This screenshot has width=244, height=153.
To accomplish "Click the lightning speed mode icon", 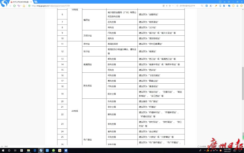I will (166, 6).
